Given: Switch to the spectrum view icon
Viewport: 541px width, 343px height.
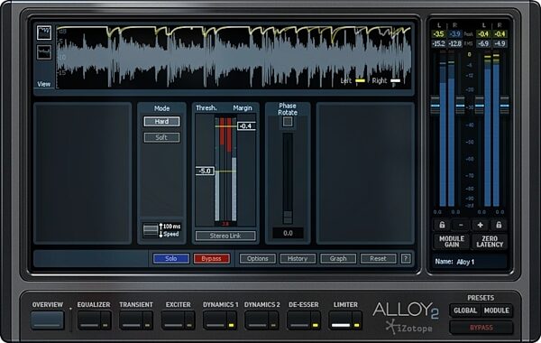Looking at the screenshot, I should pos(44,52).
